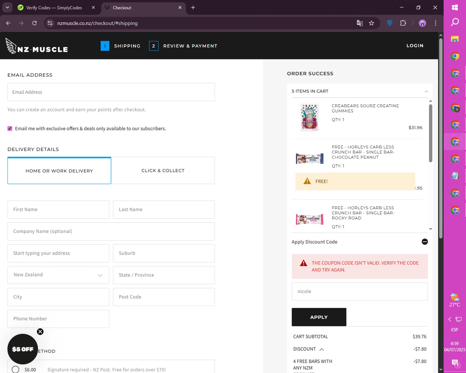Dismiss the $5 OFF popup badge
The width and height of the screenshot is (466, 373).
[x=40, y=332]
